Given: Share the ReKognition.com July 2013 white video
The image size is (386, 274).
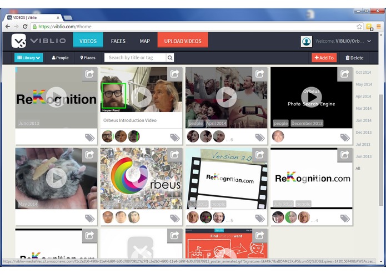Looking at the screenshot, I should (x=345, y=155).
